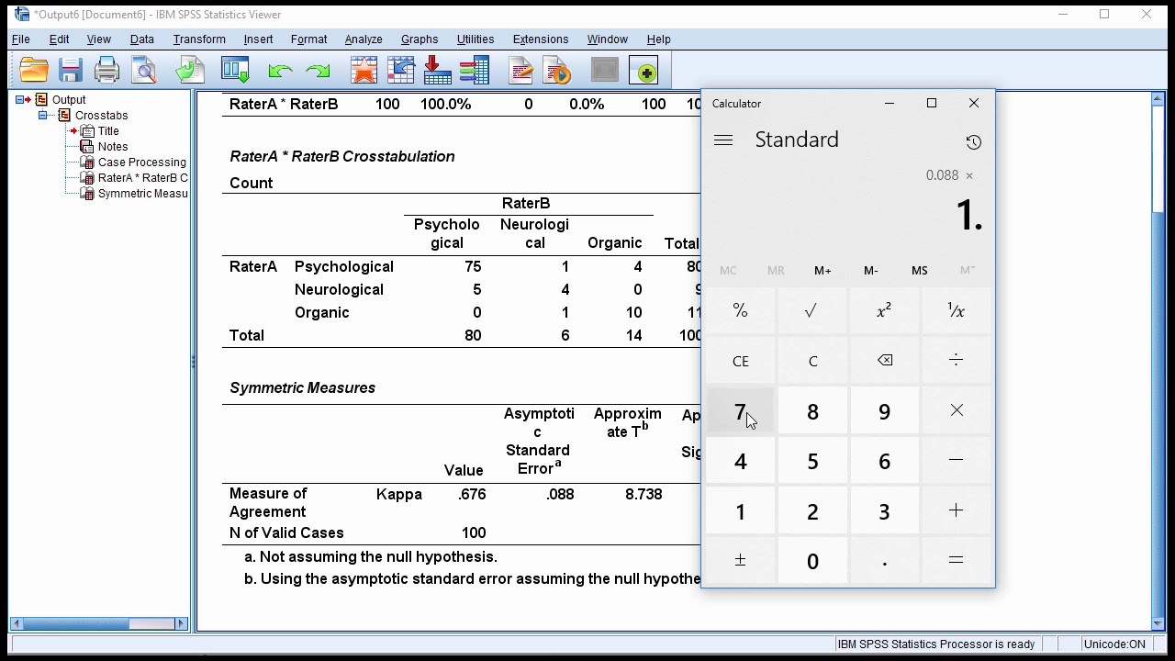The width and height of the screenshot is (1175, 661).
Task: Open a file with the folder toolbar icon
Action: (x=34, y=71)
